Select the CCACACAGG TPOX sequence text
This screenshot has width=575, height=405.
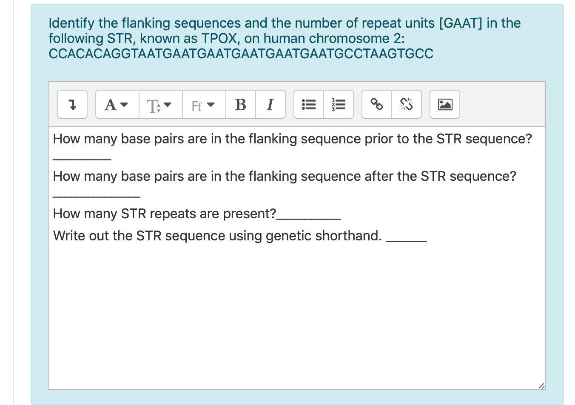tap(241, 54)
